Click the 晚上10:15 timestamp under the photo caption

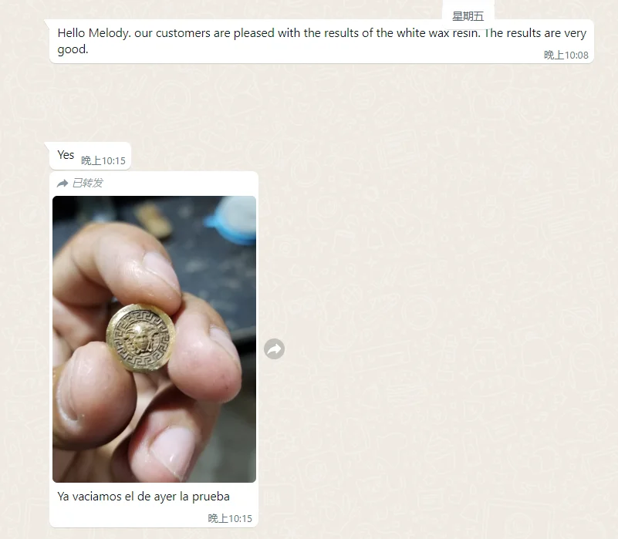(230, 518)
